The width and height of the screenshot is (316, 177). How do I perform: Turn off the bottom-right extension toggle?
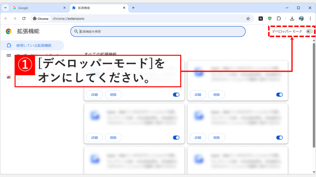(x=279, y=137)
